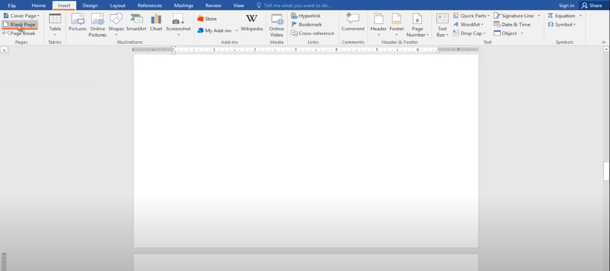This screenshot has width=610, height=271.
Task: Insert a Hyperlink
Action: pyautogui.click(x=306, y=16)
